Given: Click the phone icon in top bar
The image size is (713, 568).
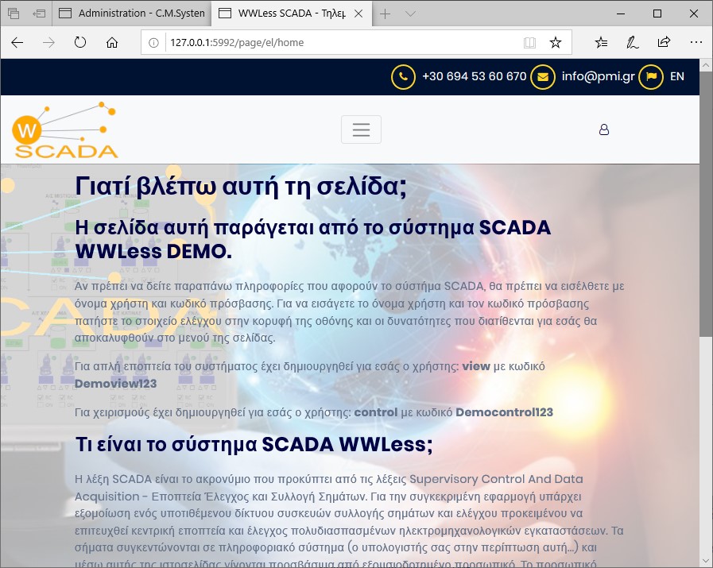Looking at the screenshot, I should [403, 77].
